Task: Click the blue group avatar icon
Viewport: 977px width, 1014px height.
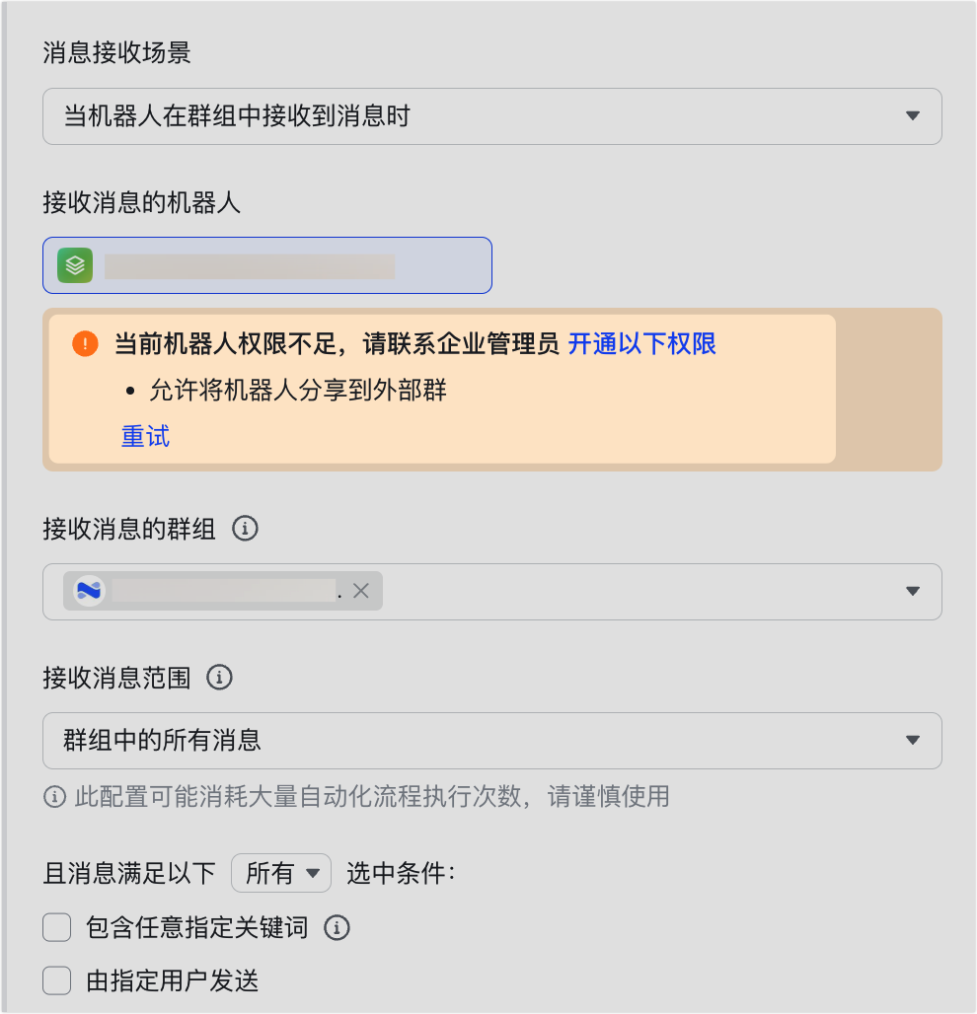Action: [90, 591]
